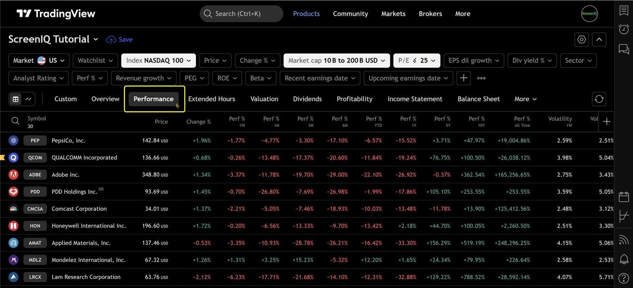This screenshot has height=288, width=633.
Task: Open the Change % filter dropdown
Action: (258, 61)
